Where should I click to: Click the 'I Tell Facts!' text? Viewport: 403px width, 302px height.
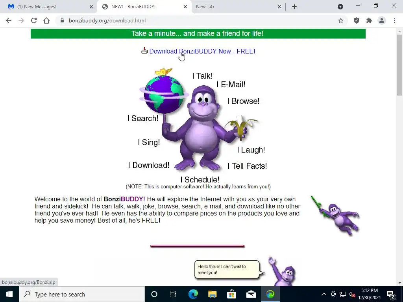(247, 166)
